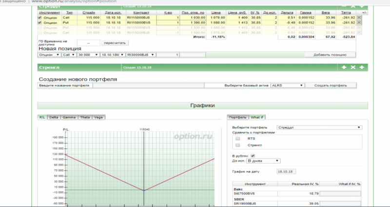Delete the active Put option row
The height and width of the screenshot is (207, 390).
[359, 22]
